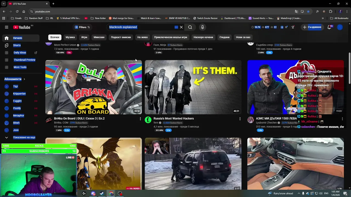351x197 pixels.
Task: Select the Гледани chip
Action: pyautogui.click(x=224, y=37)
